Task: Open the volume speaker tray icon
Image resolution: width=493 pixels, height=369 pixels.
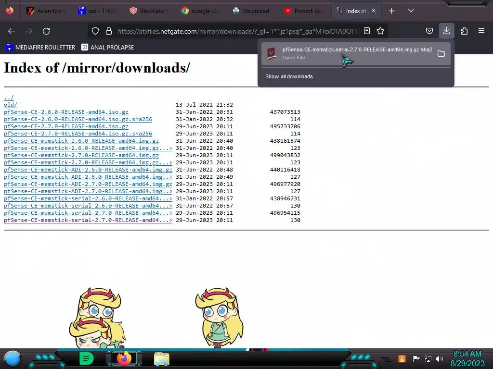Action: 440,358
